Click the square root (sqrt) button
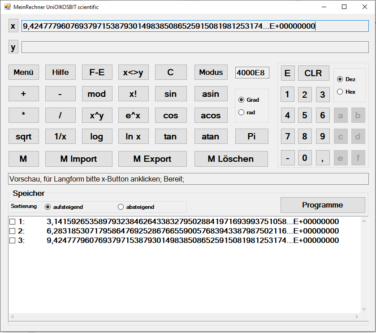The image size is (376, 333). coord(23,137)
